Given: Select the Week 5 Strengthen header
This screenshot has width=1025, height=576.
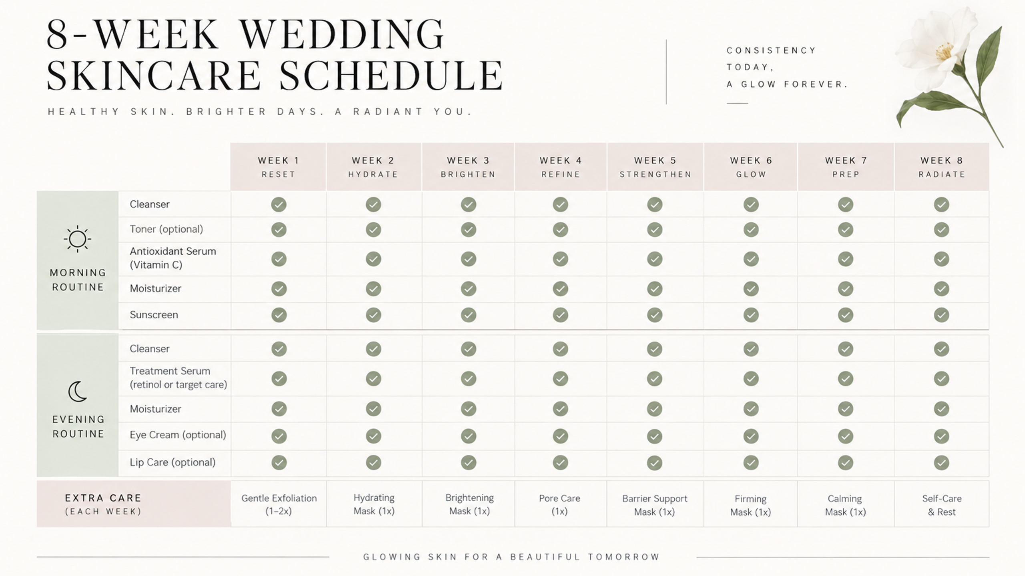Looking at the screenshot, I should (655, 167).
